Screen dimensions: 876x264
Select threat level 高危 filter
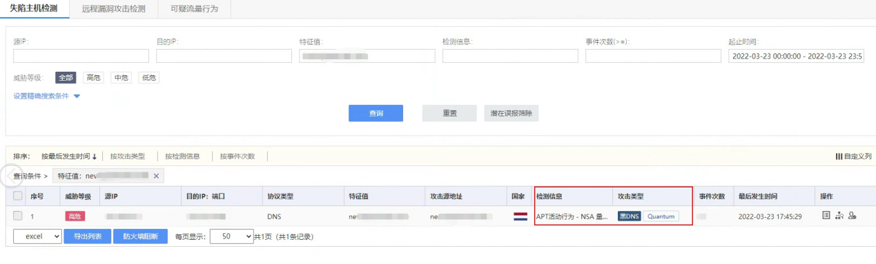pos(93,78)
